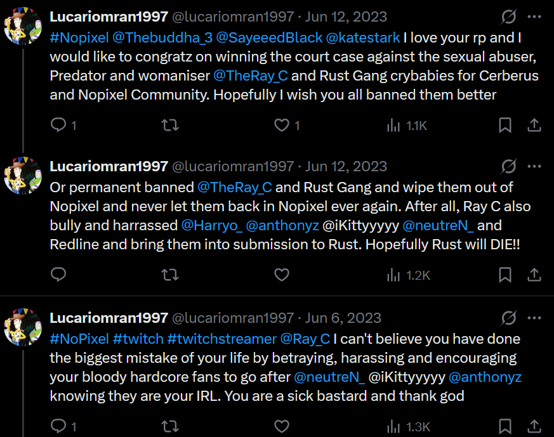
Task: Open more options menu on first tweet
Action: click(x=534, y=16)
